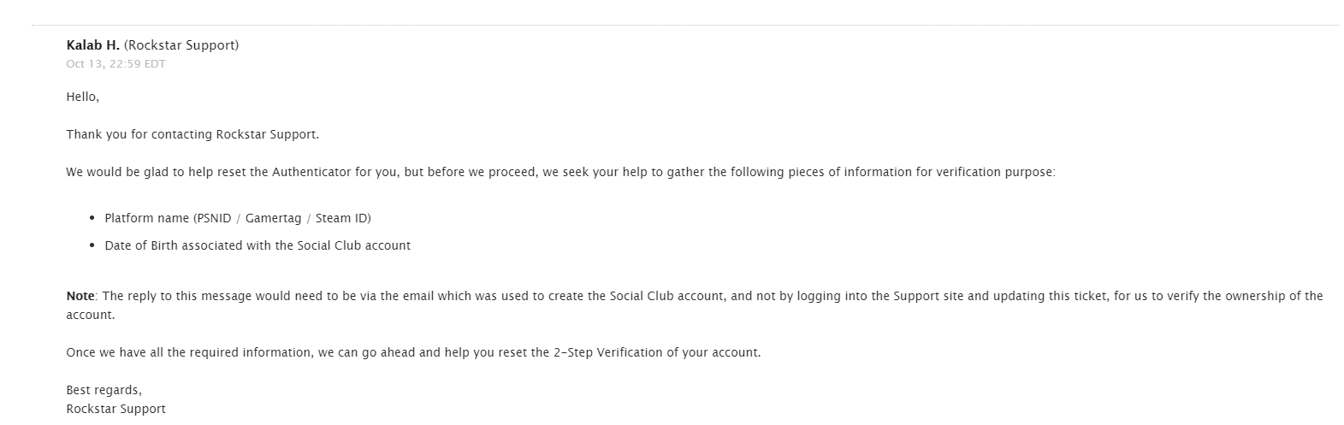Click the Oct 13, 22:59 EDT timestamp

coord(115,64)
